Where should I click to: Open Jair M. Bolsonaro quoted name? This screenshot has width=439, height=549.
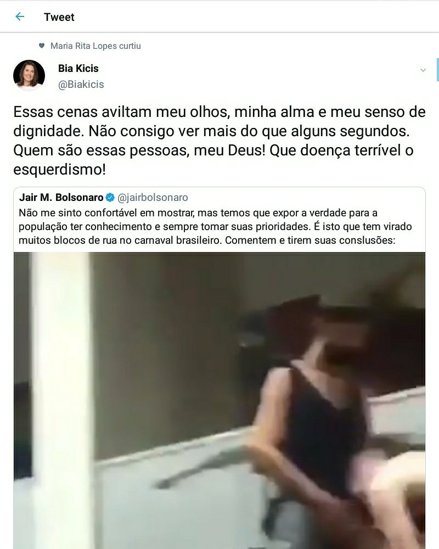[x=61, y=198]
